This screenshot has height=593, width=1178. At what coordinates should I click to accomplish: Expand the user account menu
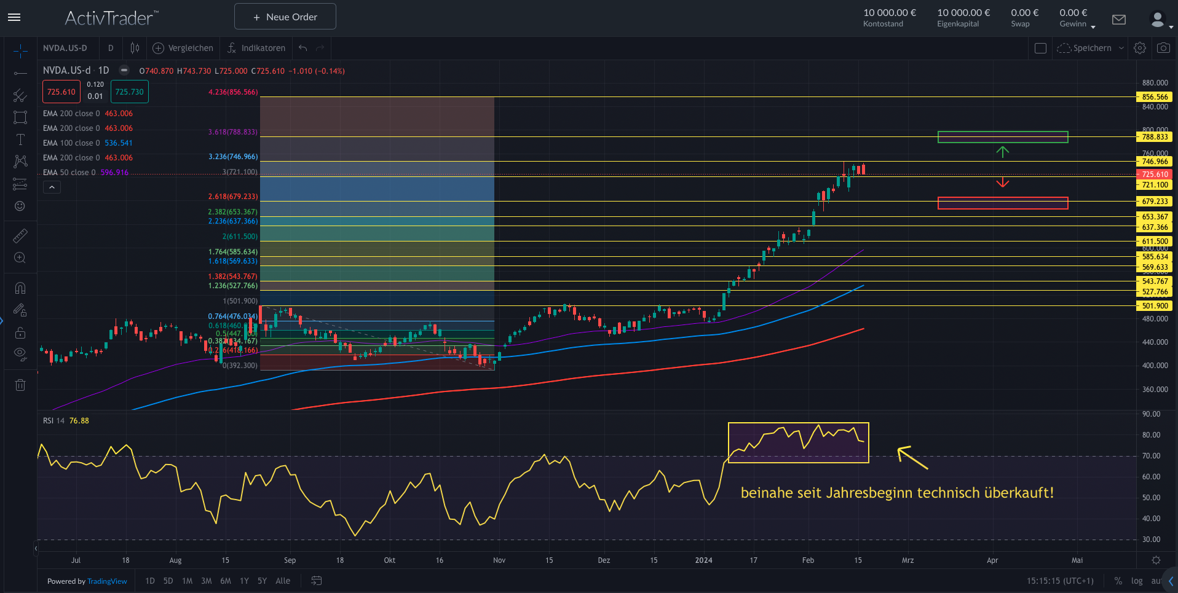pyautogui.click(x=1160, y=20)
